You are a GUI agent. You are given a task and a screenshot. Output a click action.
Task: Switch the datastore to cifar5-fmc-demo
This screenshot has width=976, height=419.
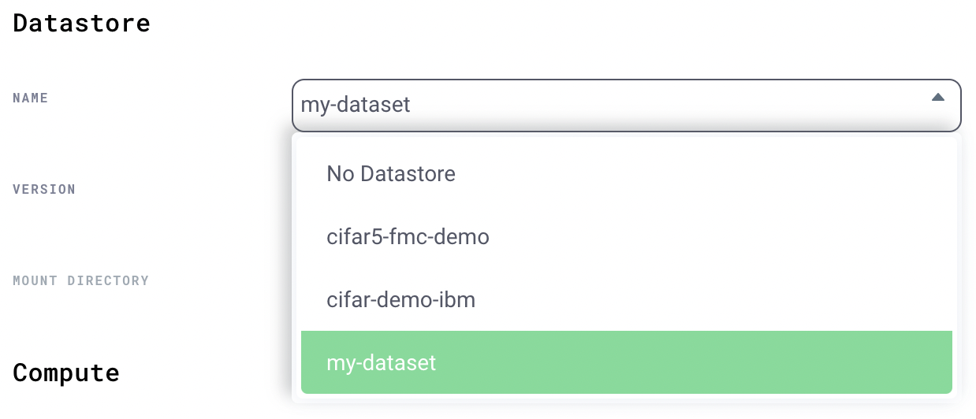coord(627,236)
